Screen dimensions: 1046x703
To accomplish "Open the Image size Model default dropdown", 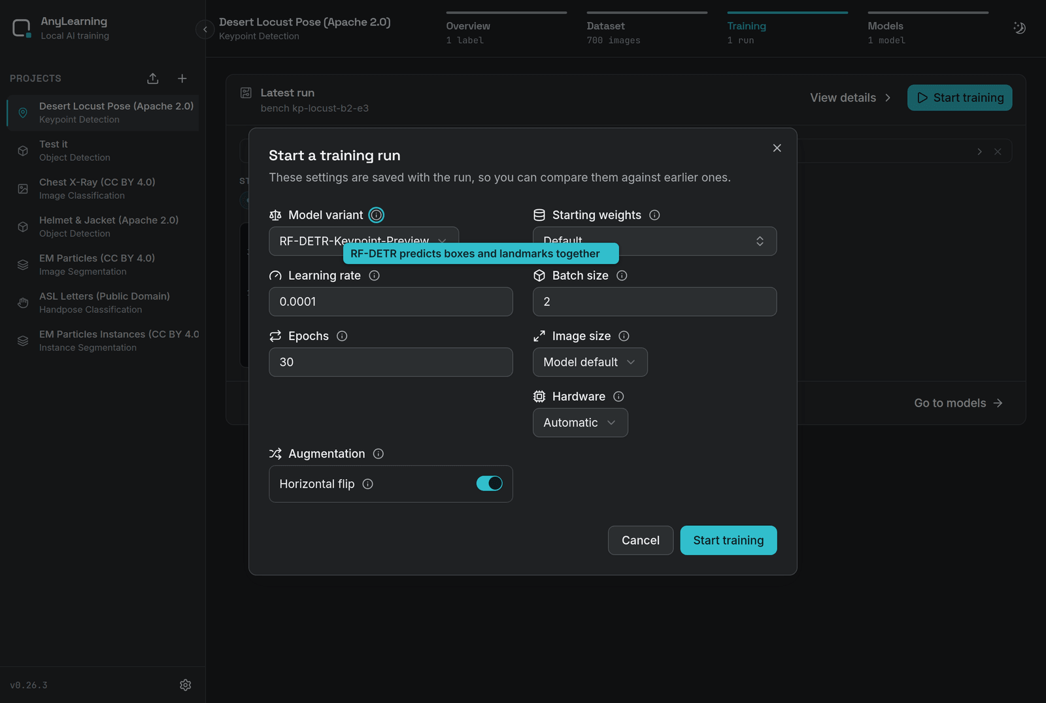I will coord(590,362).
